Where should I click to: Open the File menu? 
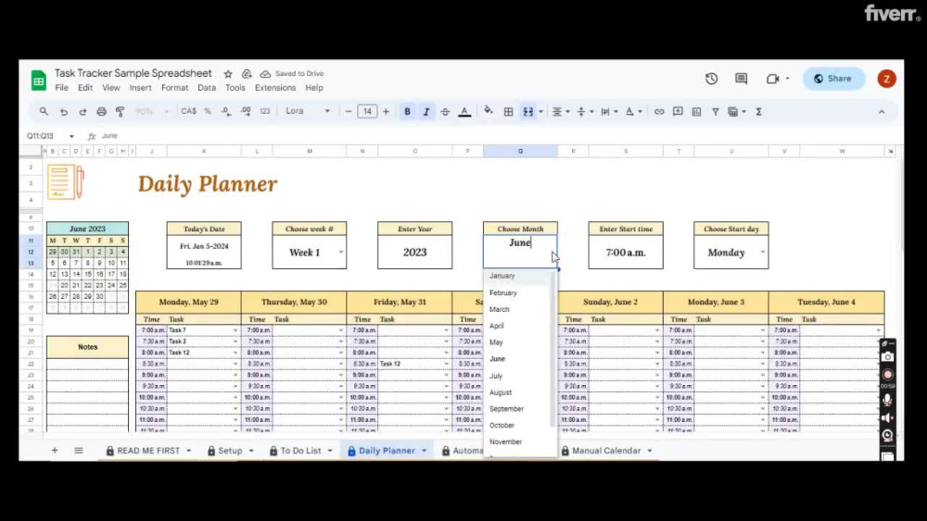[x=61, y=88]
